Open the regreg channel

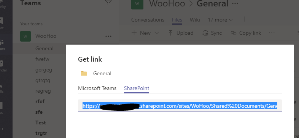coord(43,91)
